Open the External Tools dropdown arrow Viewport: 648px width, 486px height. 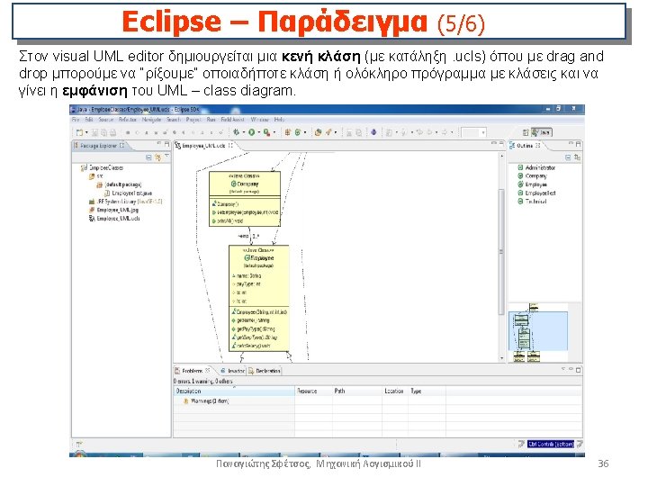pyautogui.click(x=274, y=132)
